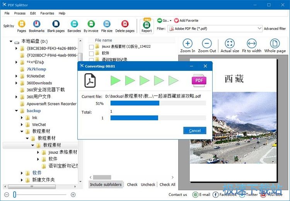The image size is (290, 201).
Task: Split by Barcodes
Action: click(x=74, y=24)
